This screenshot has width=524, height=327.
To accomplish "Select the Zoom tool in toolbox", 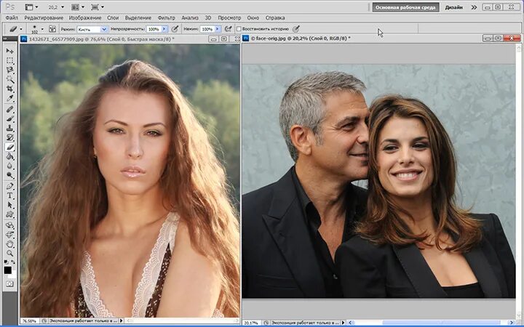I will tap(9, 253).
